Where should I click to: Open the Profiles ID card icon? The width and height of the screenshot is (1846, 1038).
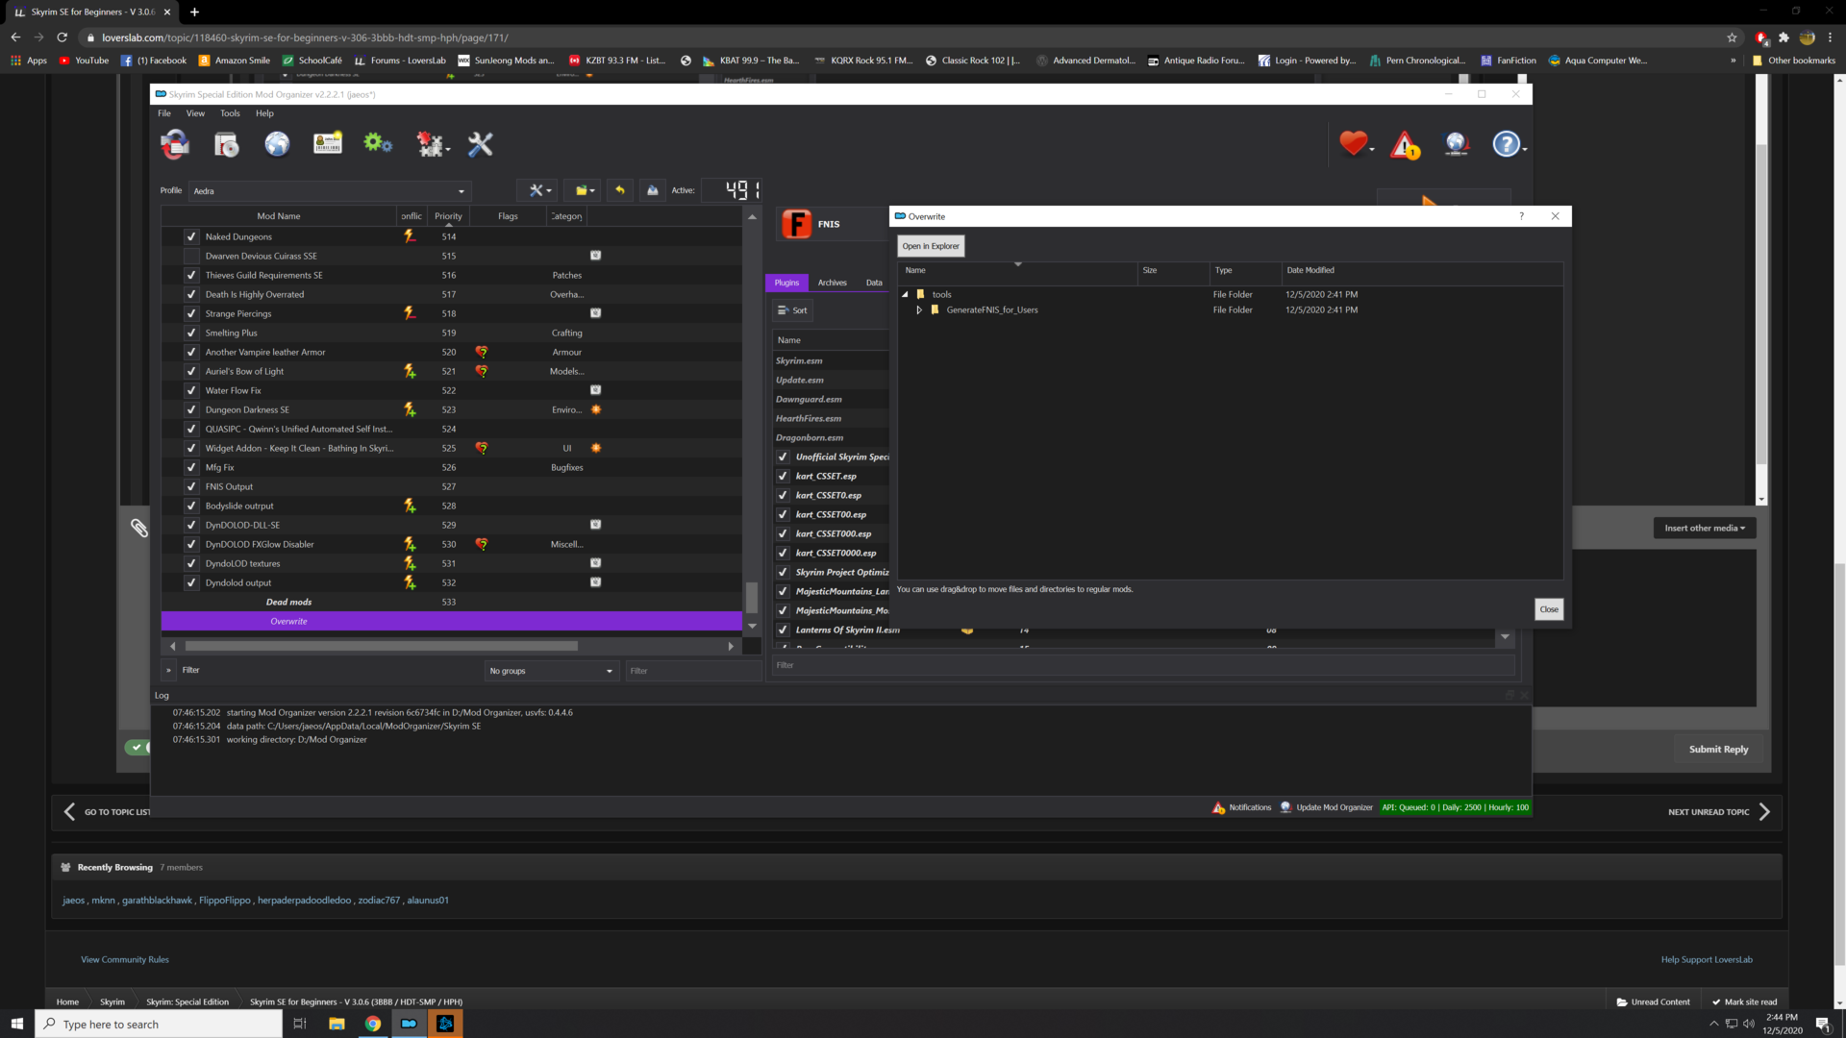pos(328,144)
